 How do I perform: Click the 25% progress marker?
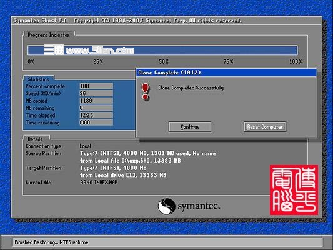click(x=98, y=62)
